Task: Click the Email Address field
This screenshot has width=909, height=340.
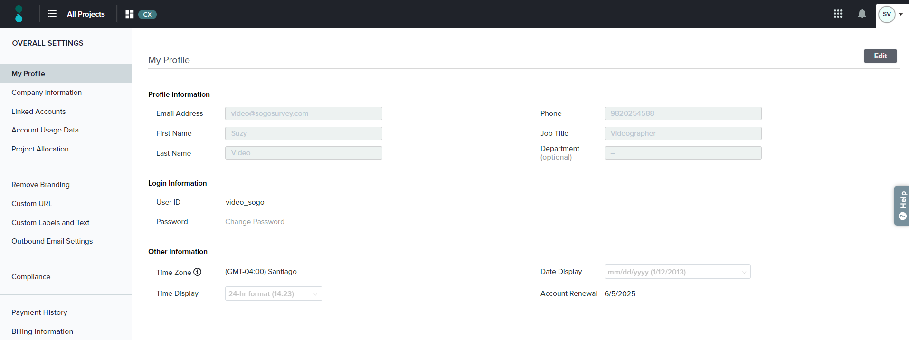Action: point(303,113)
